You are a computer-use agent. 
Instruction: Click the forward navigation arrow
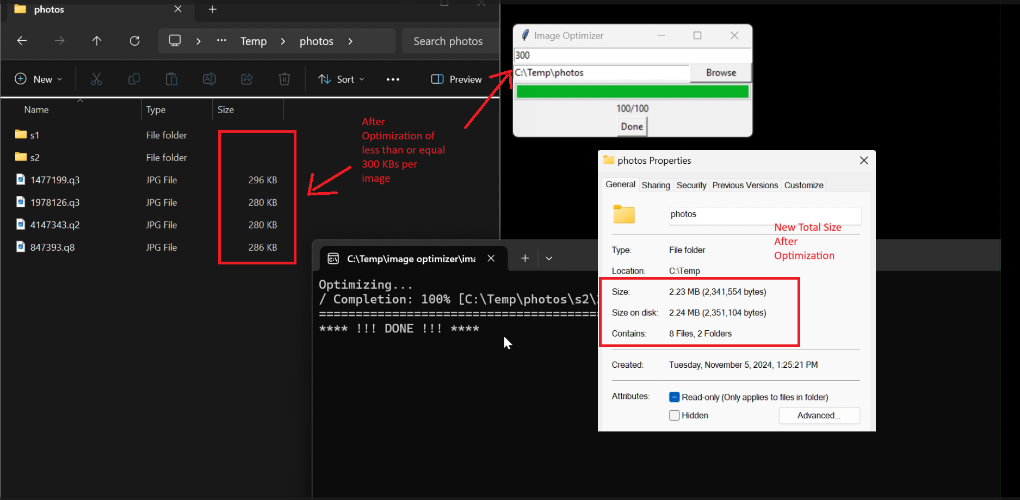[59, 41]
